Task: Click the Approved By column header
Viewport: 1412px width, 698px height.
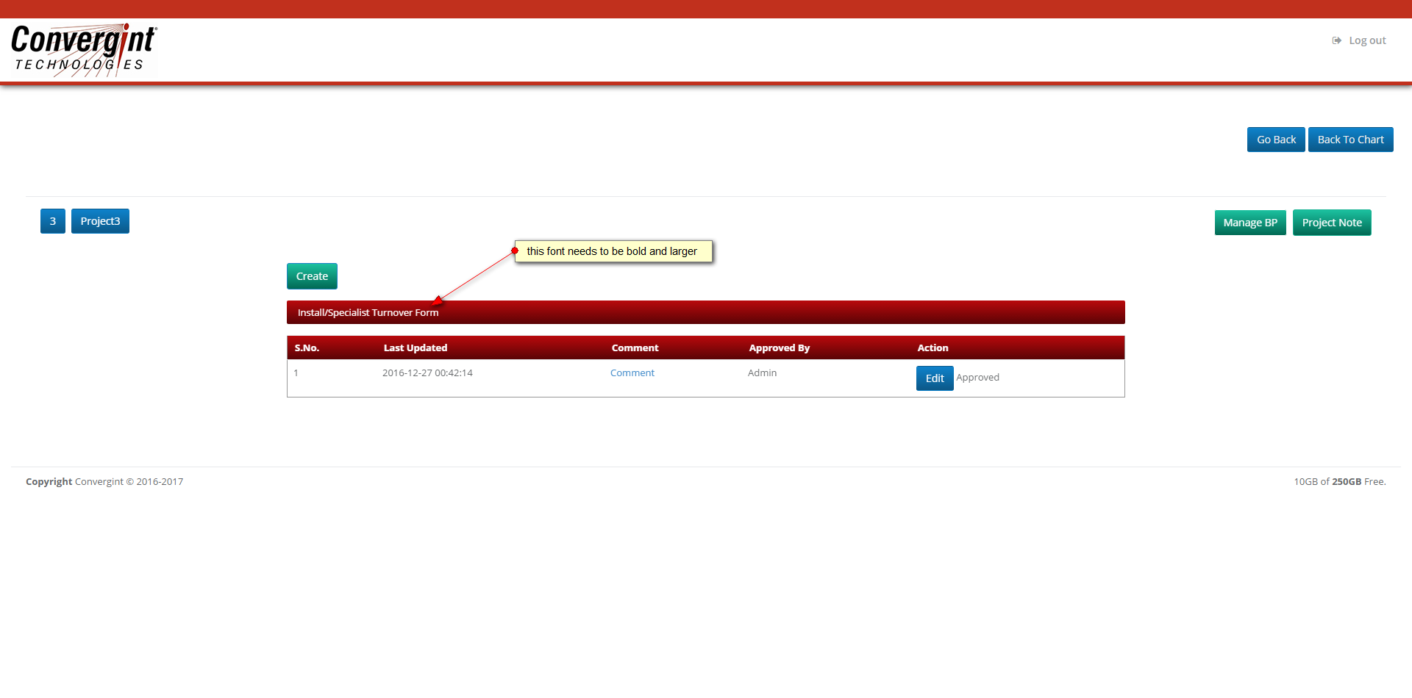Action: coord(780,348)
